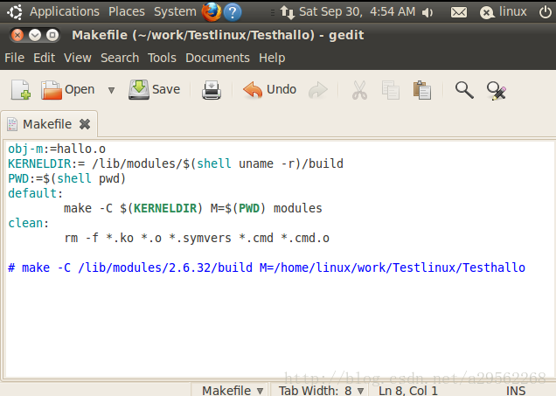The height and width of the screenshot is (396, 556).
Task: Maximize the gedit window
Action: (x=52, y=35)
